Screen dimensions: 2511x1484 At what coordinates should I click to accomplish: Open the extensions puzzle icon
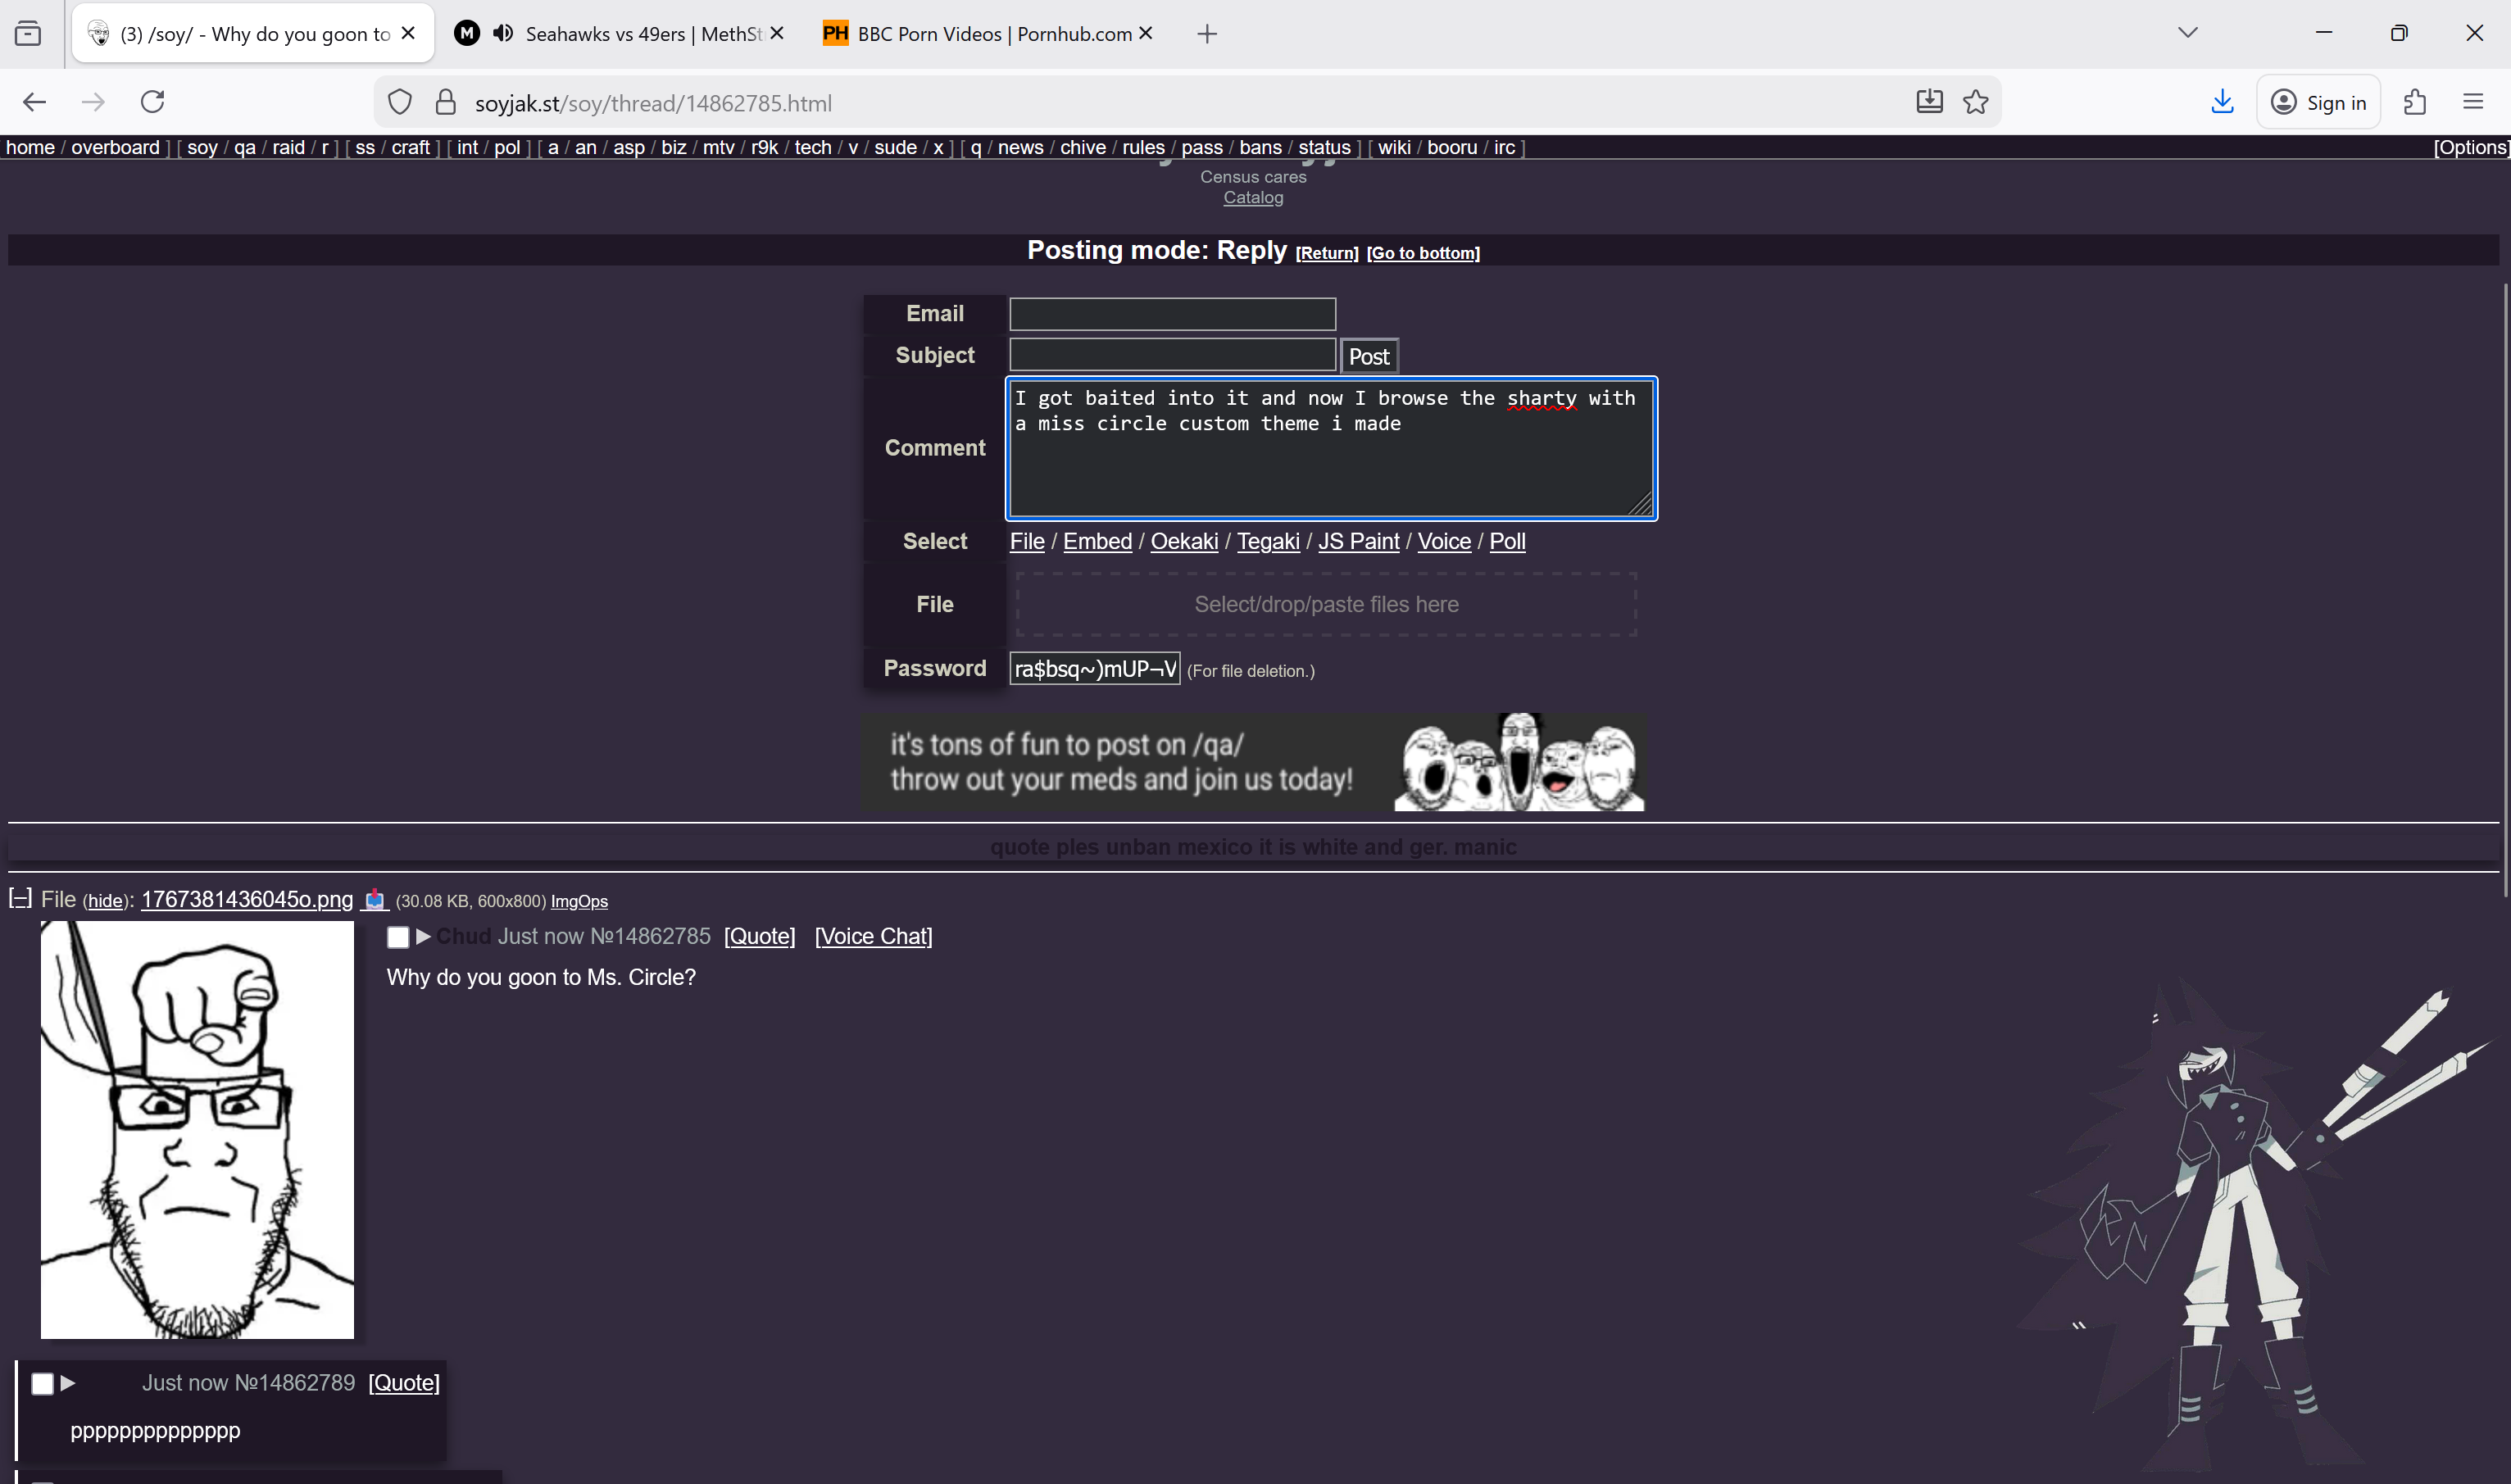(2415, 102)
